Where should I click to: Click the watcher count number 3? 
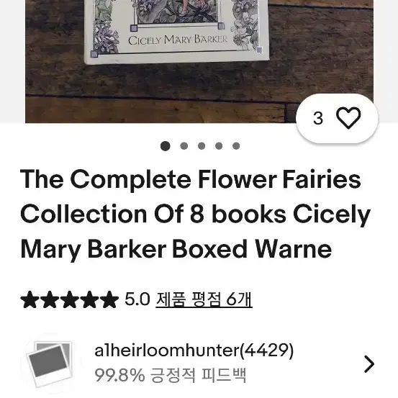[x=318, y=118]
